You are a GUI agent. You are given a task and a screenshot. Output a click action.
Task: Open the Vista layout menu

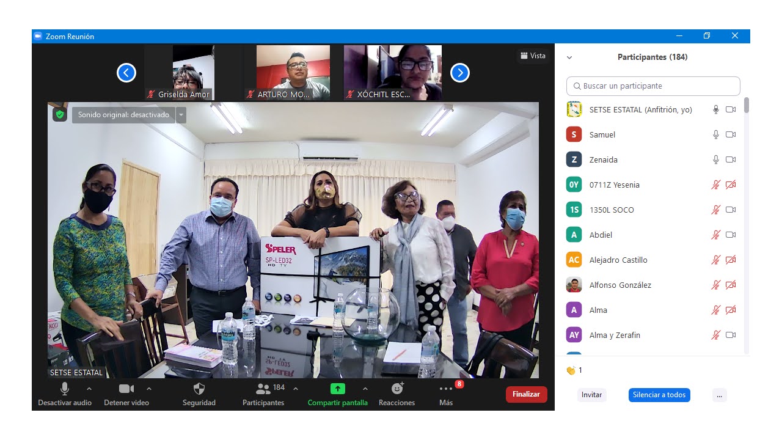[533, 56]
